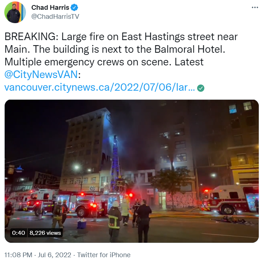Image resolution: width=262 pixels, height=259 pixels.
Task: Open the 11:08 PM tweet timestamp
Action: point(18,255)
